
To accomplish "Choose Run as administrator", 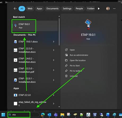I will [x=79, y=55].
